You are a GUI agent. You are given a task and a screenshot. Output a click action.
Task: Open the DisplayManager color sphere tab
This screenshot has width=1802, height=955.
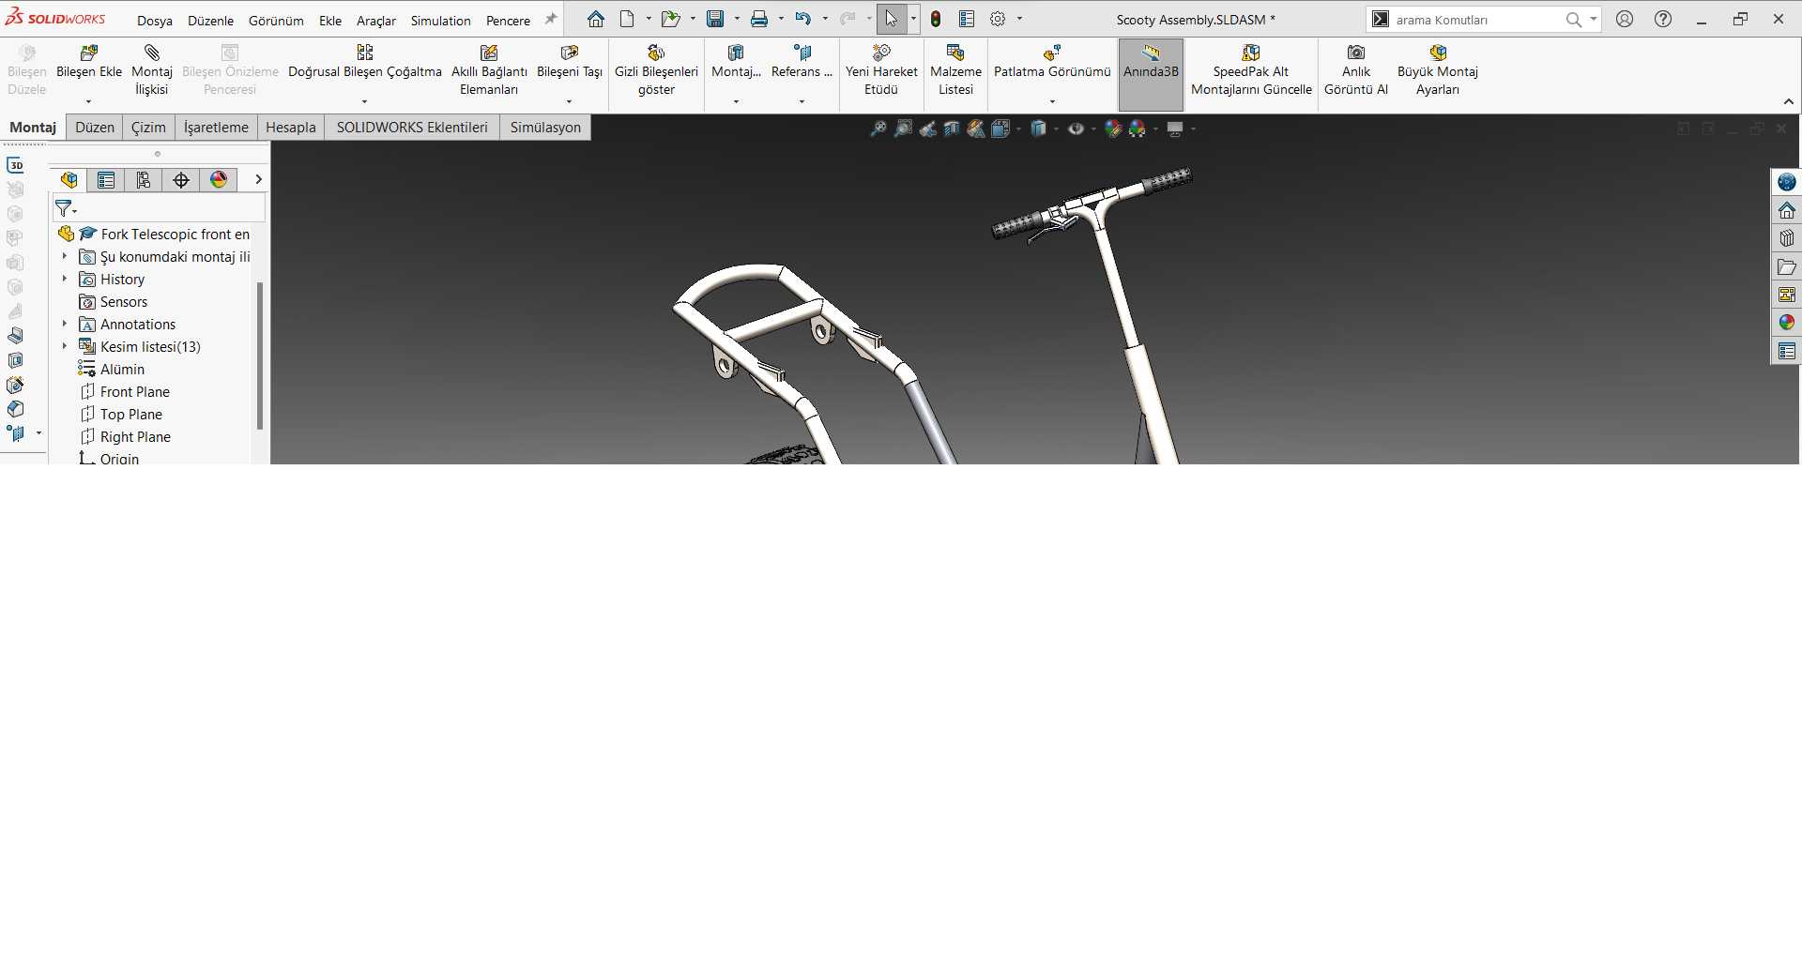[x=219, y=180]
